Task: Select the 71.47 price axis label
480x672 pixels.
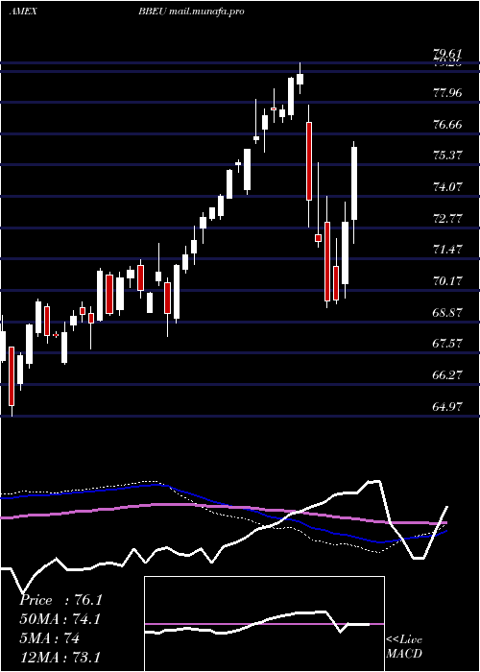Action: [448, 249]
